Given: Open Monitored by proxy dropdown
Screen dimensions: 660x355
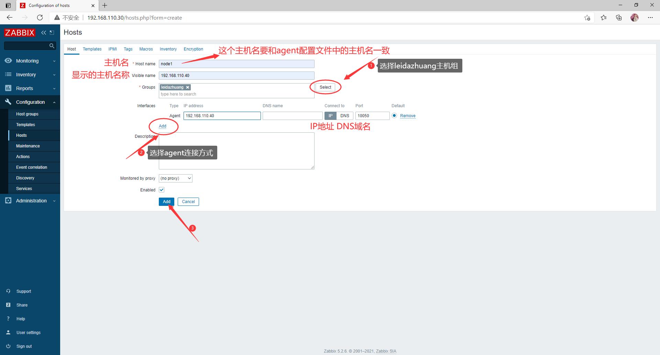Looking at the screenshot, I should [x=176, y=178].
